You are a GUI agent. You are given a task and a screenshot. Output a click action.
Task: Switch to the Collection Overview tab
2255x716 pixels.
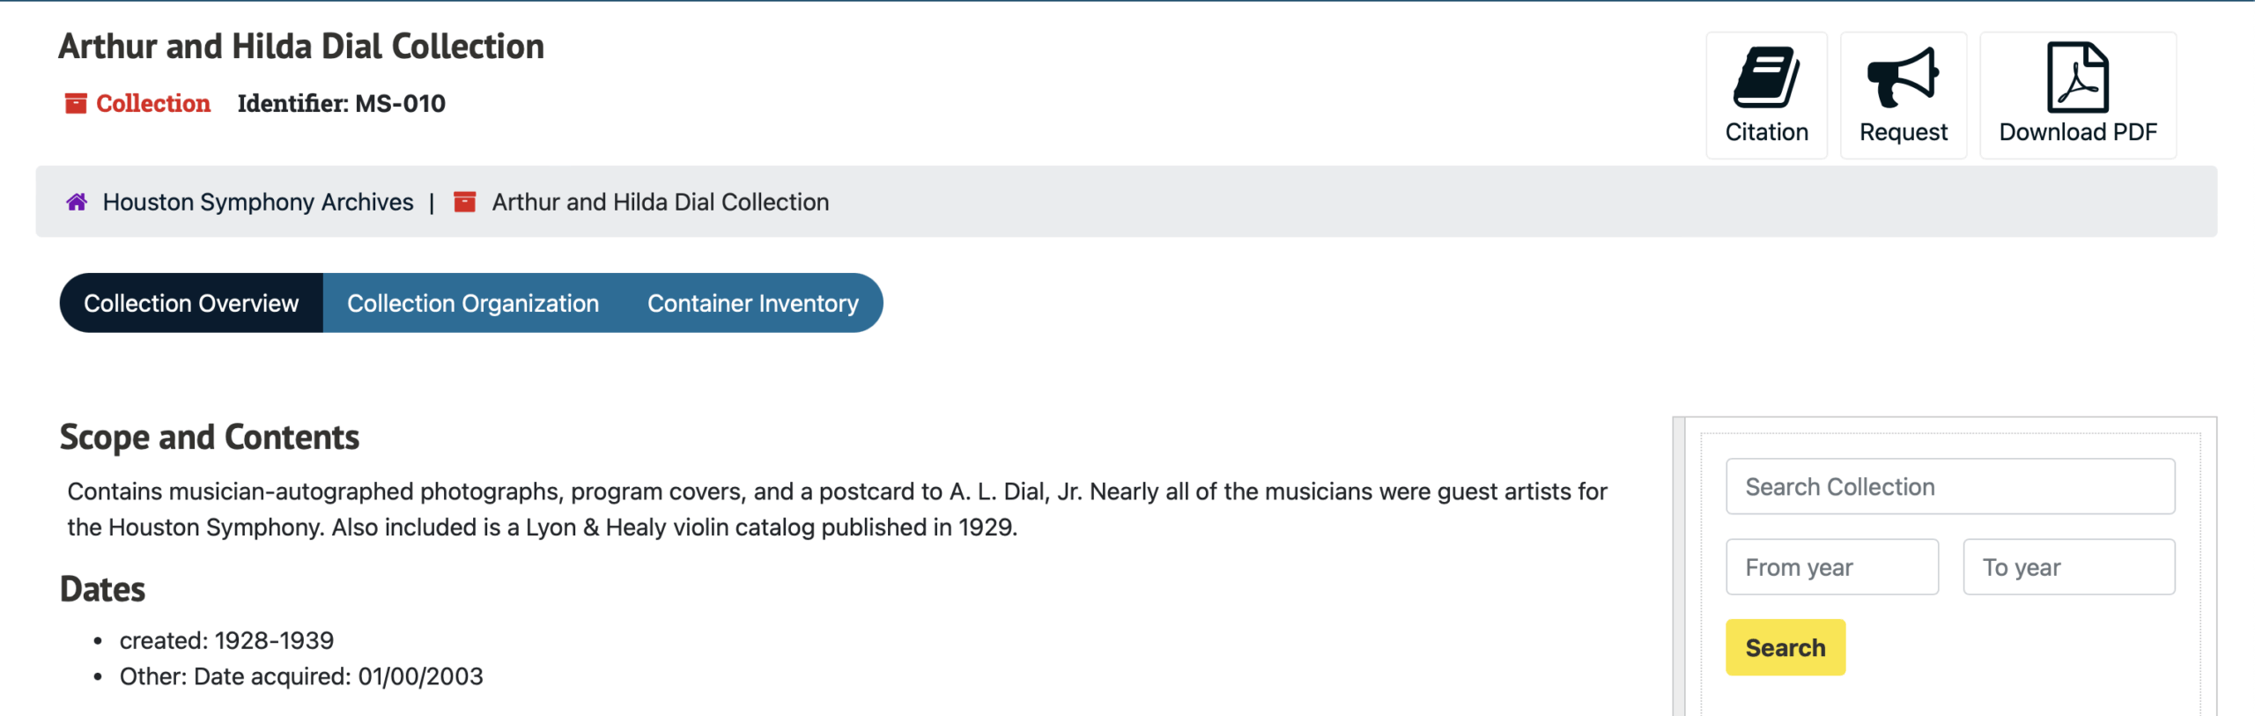click(x=191, y=303)
